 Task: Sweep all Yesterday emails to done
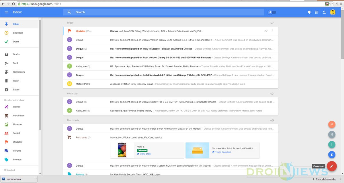tap(272, 94)
